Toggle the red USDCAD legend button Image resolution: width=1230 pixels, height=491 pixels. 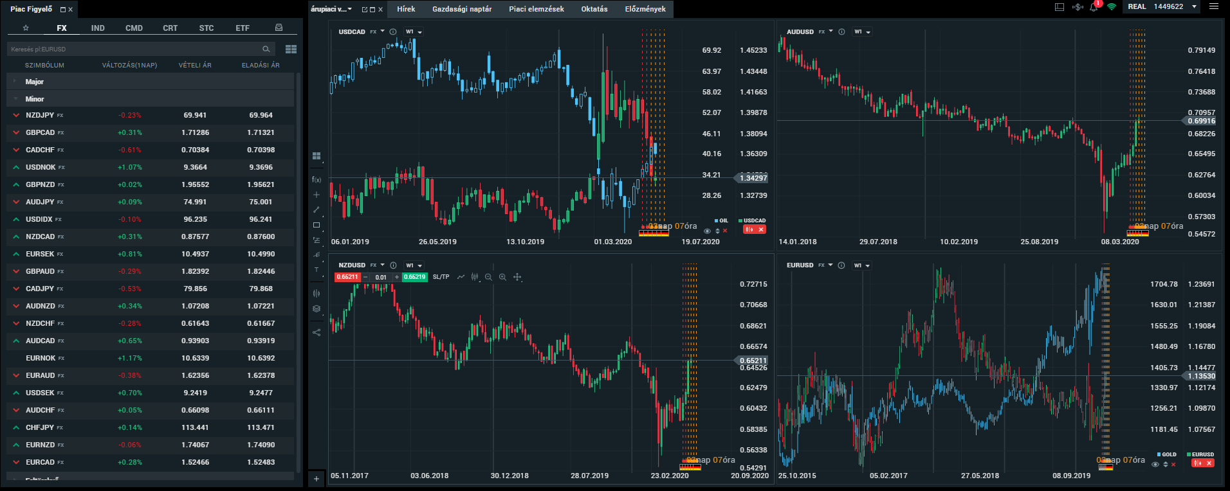754,229
